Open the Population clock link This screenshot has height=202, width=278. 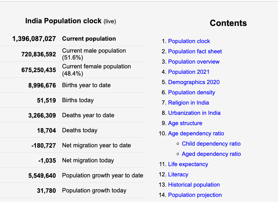tap(189, 41)
